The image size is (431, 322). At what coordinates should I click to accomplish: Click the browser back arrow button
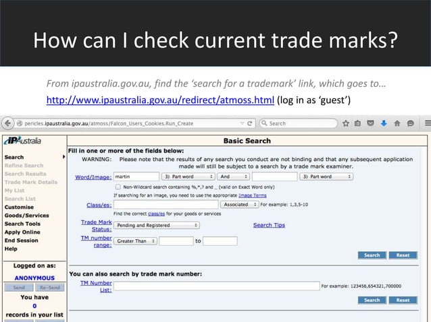pos(8,123)
